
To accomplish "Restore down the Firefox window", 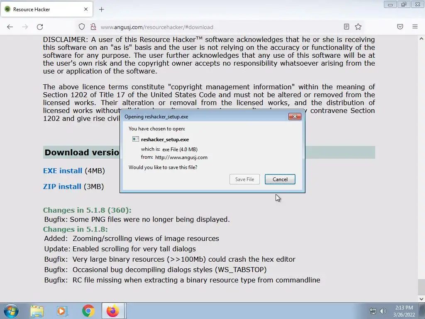I will (x=404, y=5).
